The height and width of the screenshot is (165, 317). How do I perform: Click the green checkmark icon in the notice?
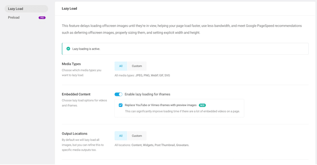(x=68, y=49)
